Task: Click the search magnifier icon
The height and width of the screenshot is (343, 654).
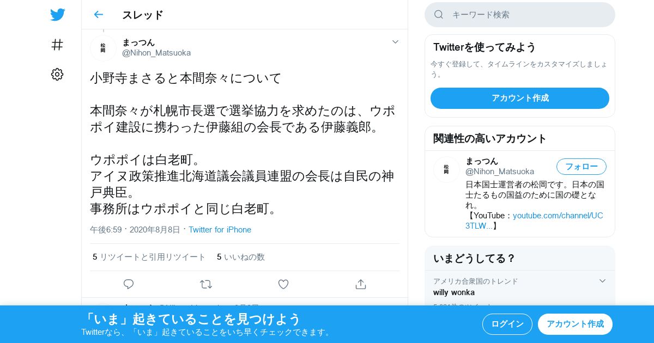Action: [439, 15]
